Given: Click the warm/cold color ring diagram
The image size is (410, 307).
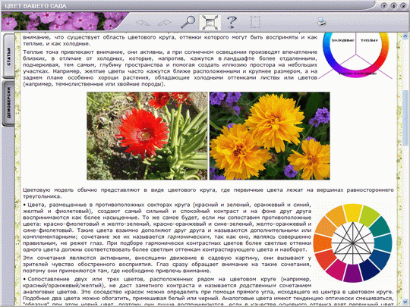Looking at the screenshot, I should pos(355,55).
